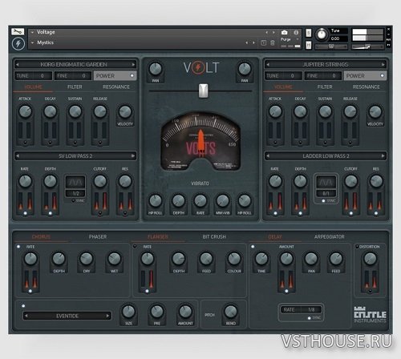401x359 pixels.
Task: Open the Mystics snapshot dropdown arrow
Action: pos(32,42)
